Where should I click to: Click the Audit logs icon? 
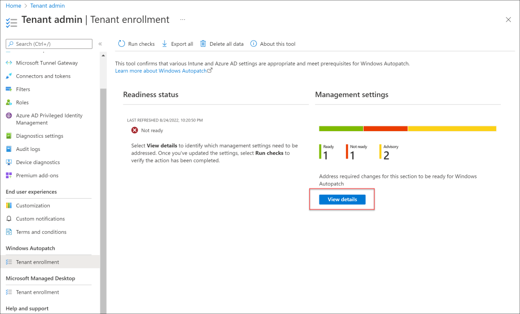[9, 149]
